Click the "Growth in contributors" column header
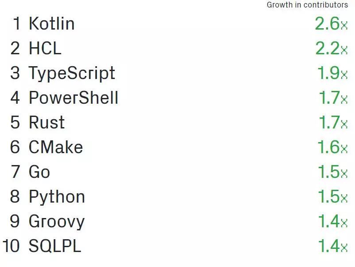355x267 pixels. click(307, 5)
